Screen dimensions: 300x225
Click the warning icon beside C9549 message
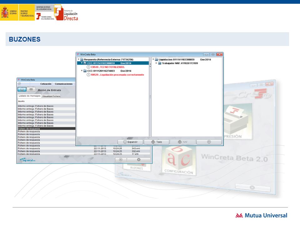(x=88, y=67)
